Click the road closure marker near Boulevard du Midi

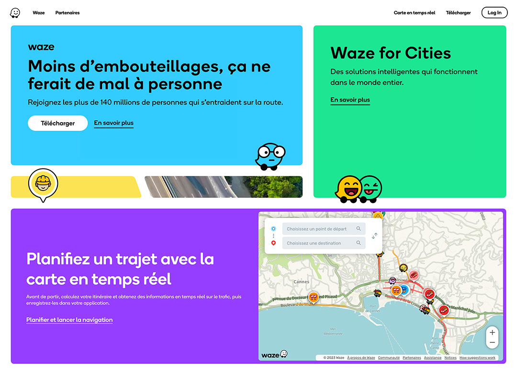click(314, 297)
